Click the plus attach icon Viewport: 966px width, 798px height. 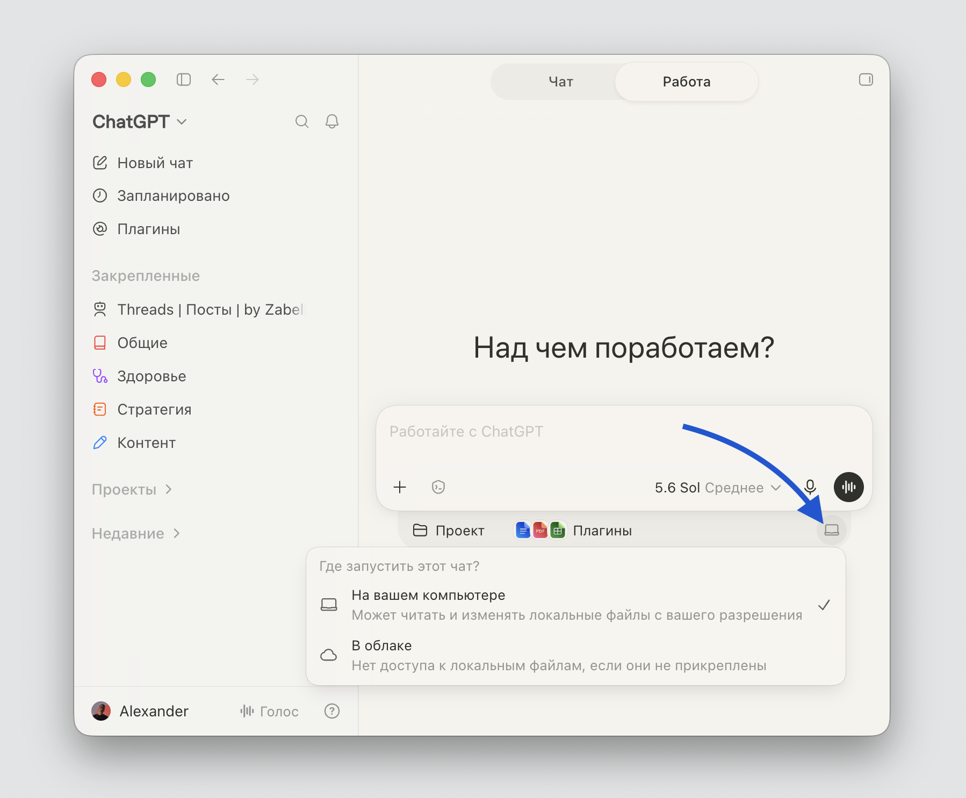[400, 487]
